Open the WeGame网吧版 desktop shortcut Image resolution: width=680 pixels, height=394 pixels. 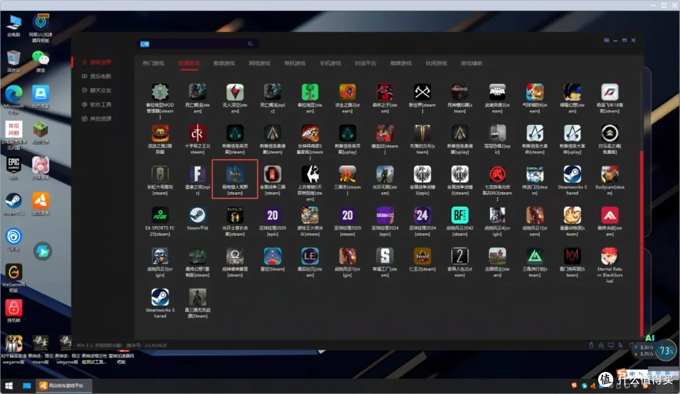pyautogui.click(x=13, y=278)
